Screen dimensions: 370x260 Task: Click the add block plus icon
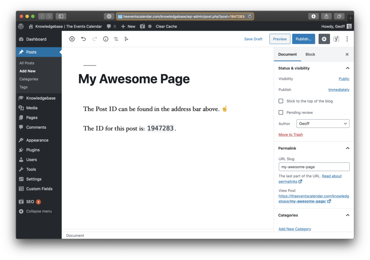72,39
